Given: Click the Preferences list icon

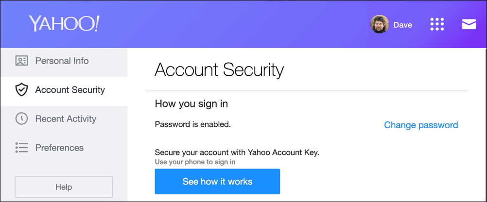Looking at the screenshot, I should [21, 148].
